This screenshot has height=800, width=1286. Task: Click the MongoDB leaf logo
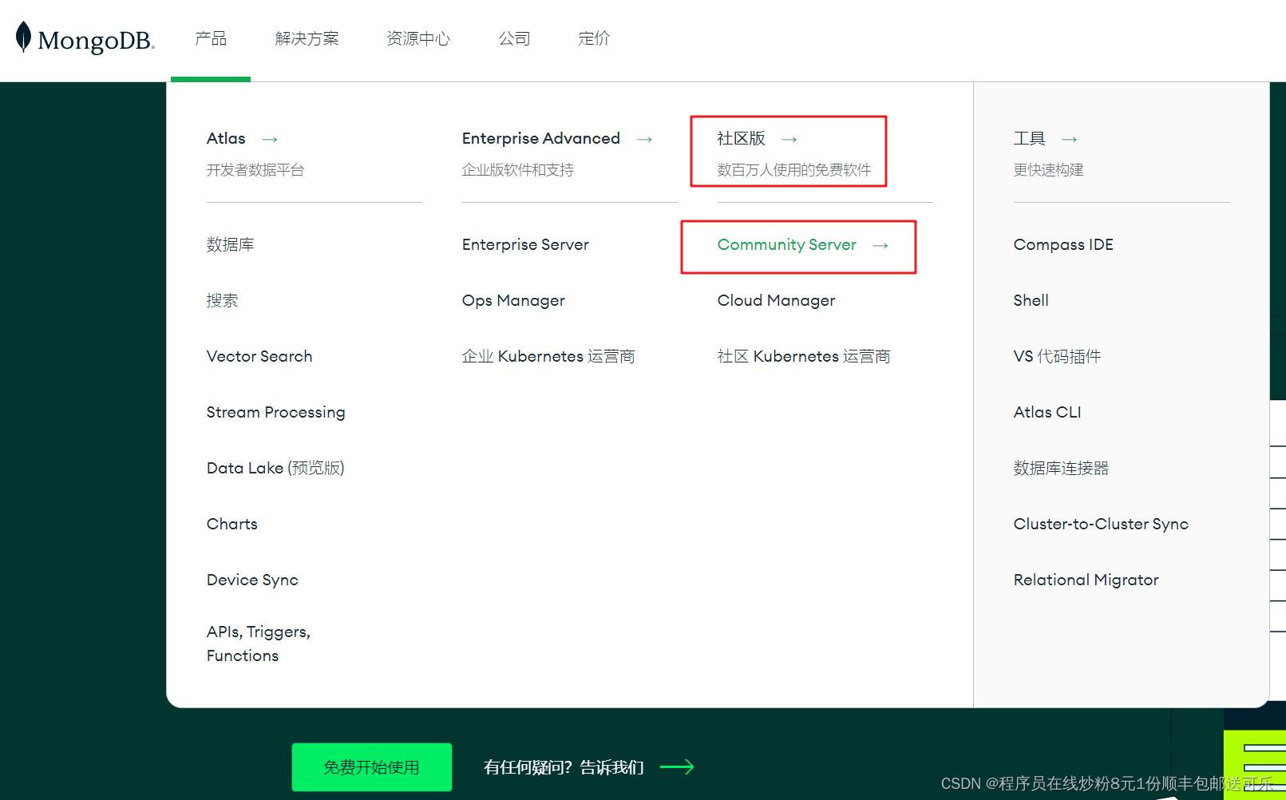[24, 37]
